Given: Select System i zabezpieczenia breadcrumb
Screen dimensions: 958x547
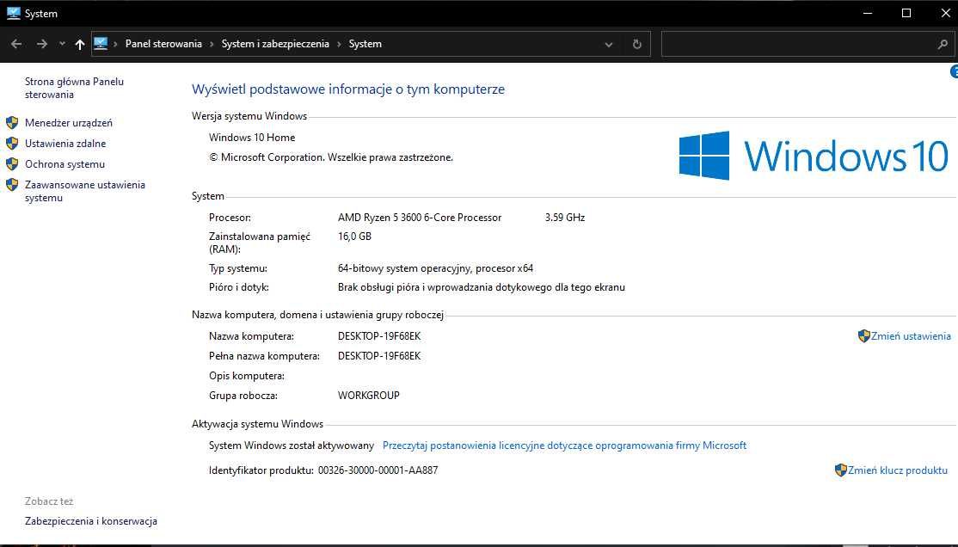Looking at the screenshot, I should [x=275, y=44].
